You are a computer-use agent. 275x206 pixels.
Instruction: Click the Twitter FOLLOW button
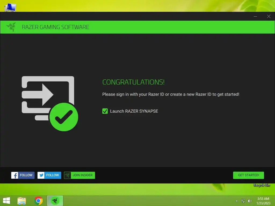(49, 175)
